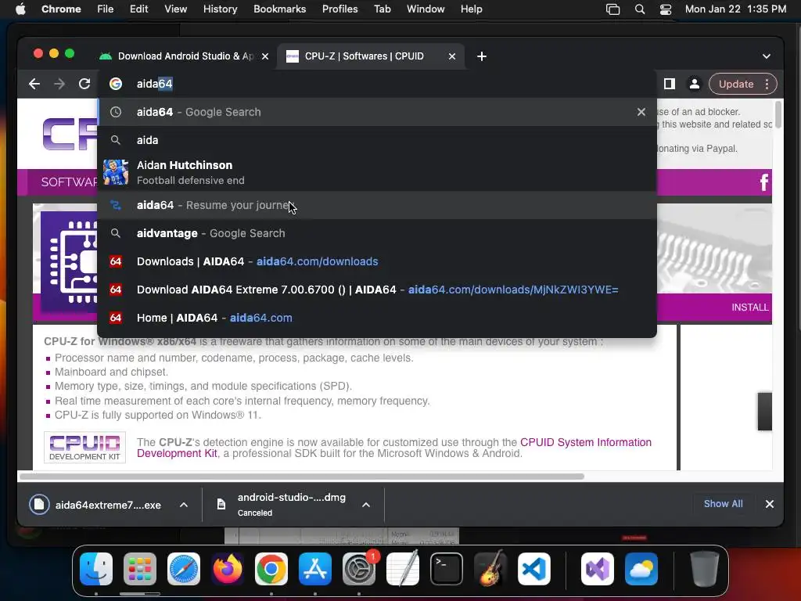Screen dimensions: 801x601
Task: Open TextEdit from the Dock
Action: pos(403,569)
